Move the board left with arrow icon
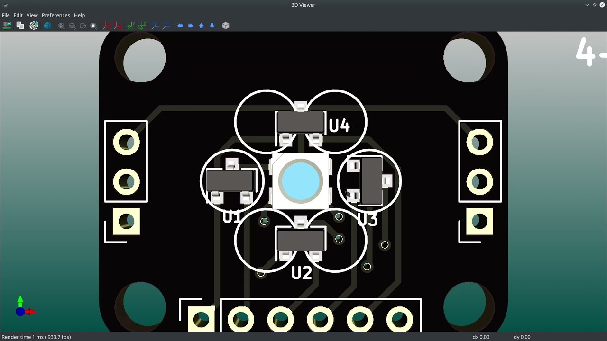 coord(180,26)
